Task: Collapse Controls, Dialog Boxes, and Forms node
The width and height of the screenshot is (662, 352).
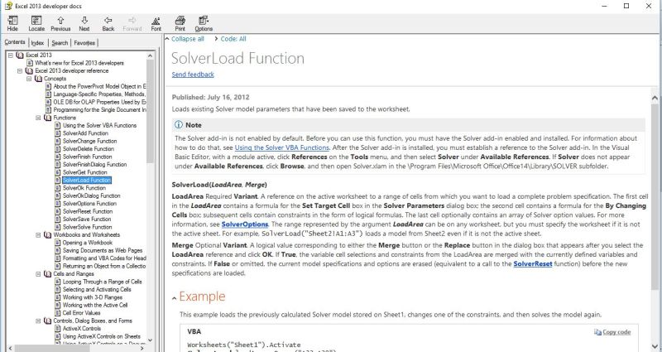Action: pos(38,321)
